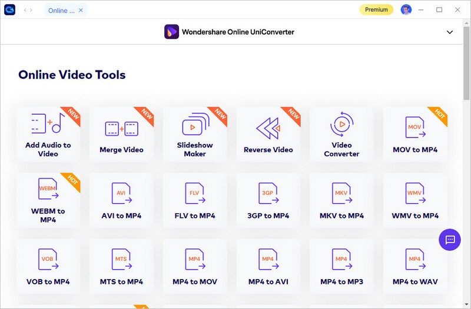Launch the Slideshow Maker tool
Image resolution: width=471 pixels, height=309 pixels.
pos(195,135)
